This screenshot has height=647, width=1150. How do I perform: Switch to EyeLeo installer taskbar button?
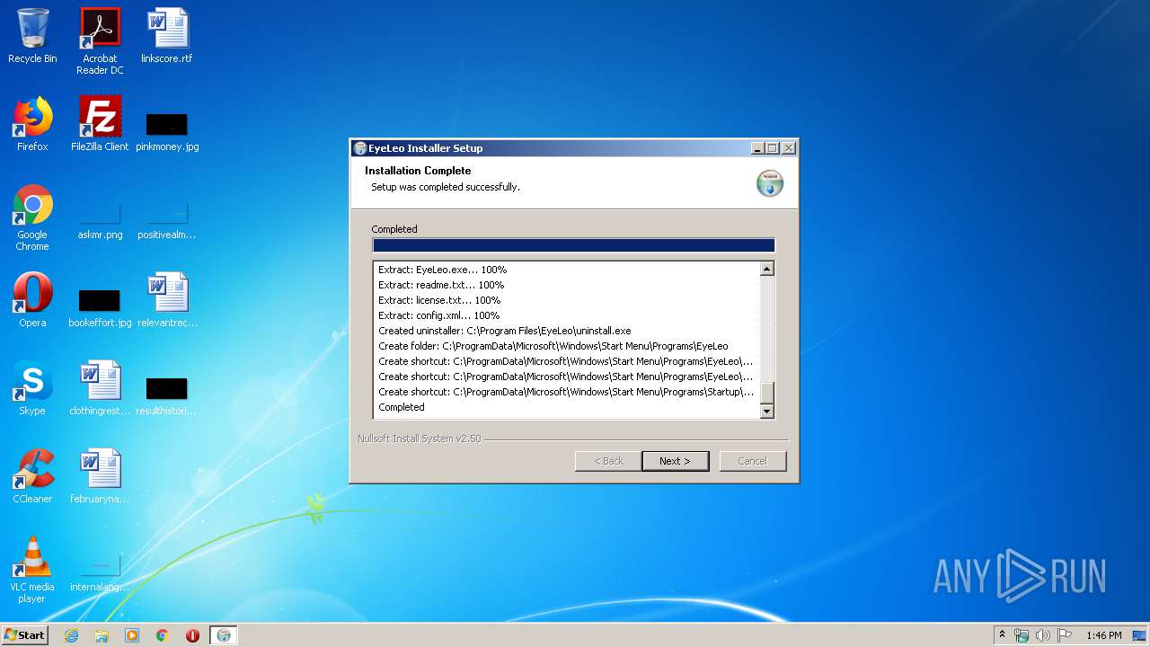click(x=224, y=635)
